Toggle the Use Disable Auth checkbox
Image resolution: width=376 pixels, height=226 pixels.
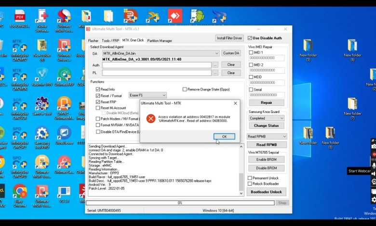[x=250, y=38]
